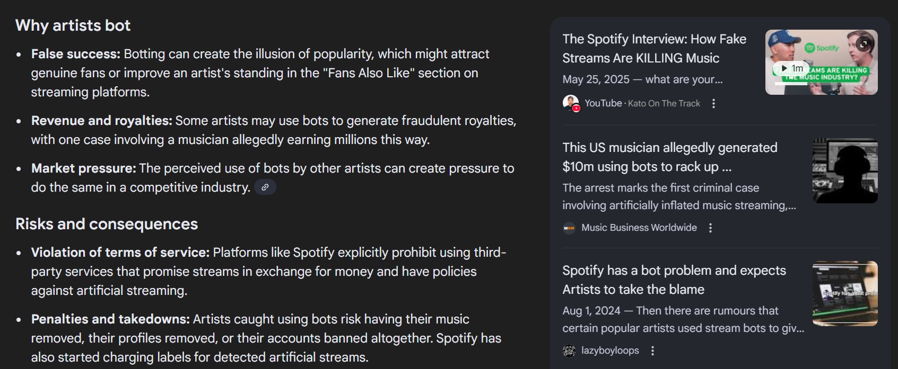Image resolution: width=898 pixels, height=369 pixels.
Task: Click the 'YouTube' source label
Action: click(603, 103)
